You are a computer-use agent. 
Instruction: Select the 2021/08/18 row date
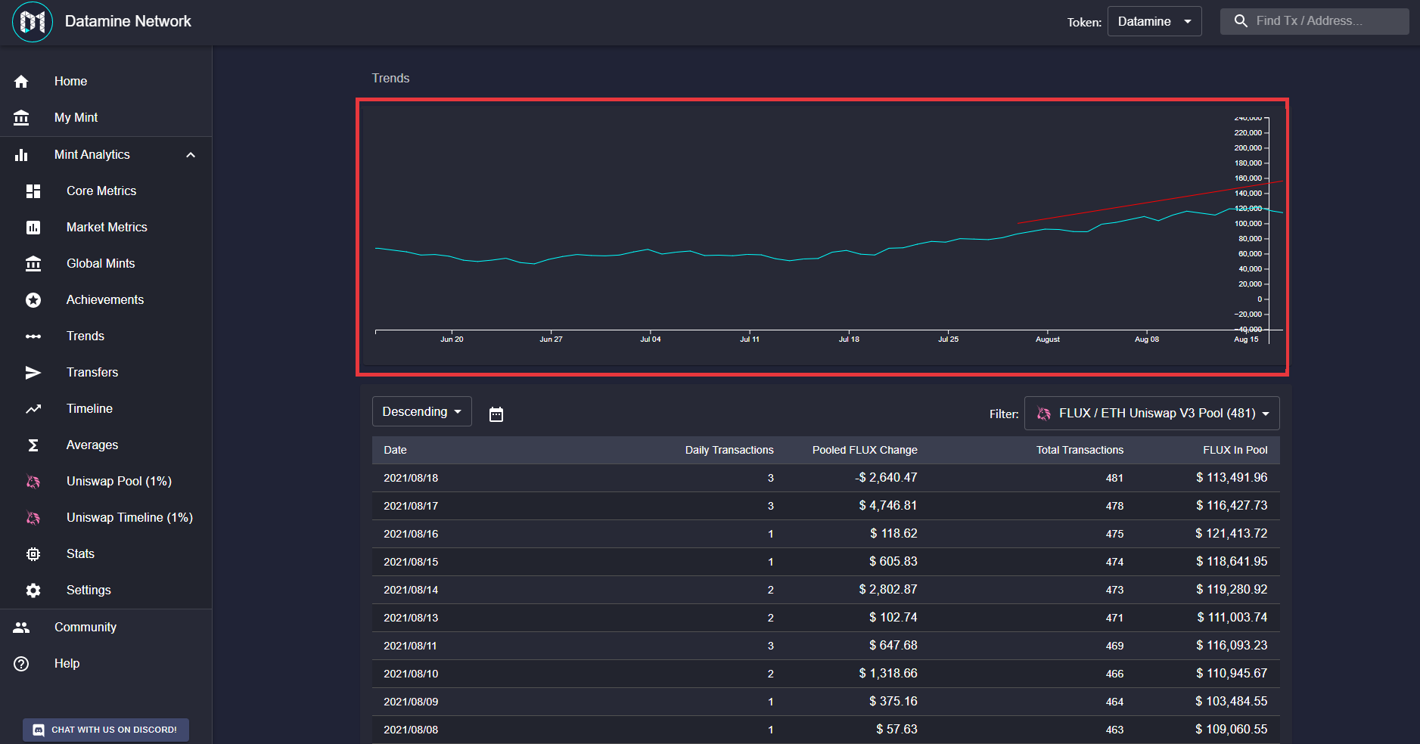(x=411, y=478)
